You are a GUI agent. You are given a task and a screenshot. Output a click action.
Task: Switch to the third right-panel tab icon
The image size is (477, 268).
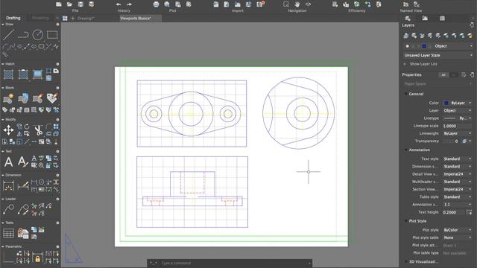(x=442, y=18)
